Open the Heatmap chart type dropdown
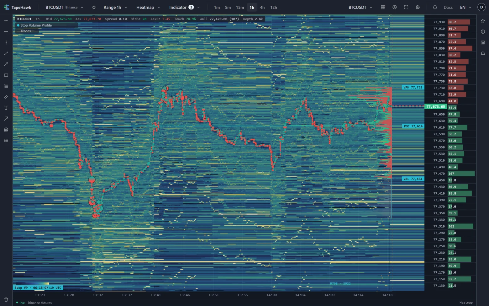Viewport: 489px width, 306px height. tap(148, 7)
